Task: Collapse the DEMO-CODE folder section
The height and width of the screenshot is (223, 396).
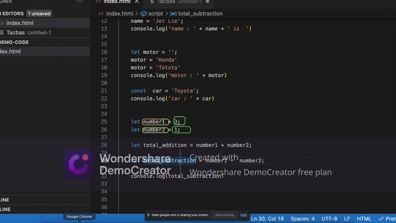Action: click(x=14, y=42)
